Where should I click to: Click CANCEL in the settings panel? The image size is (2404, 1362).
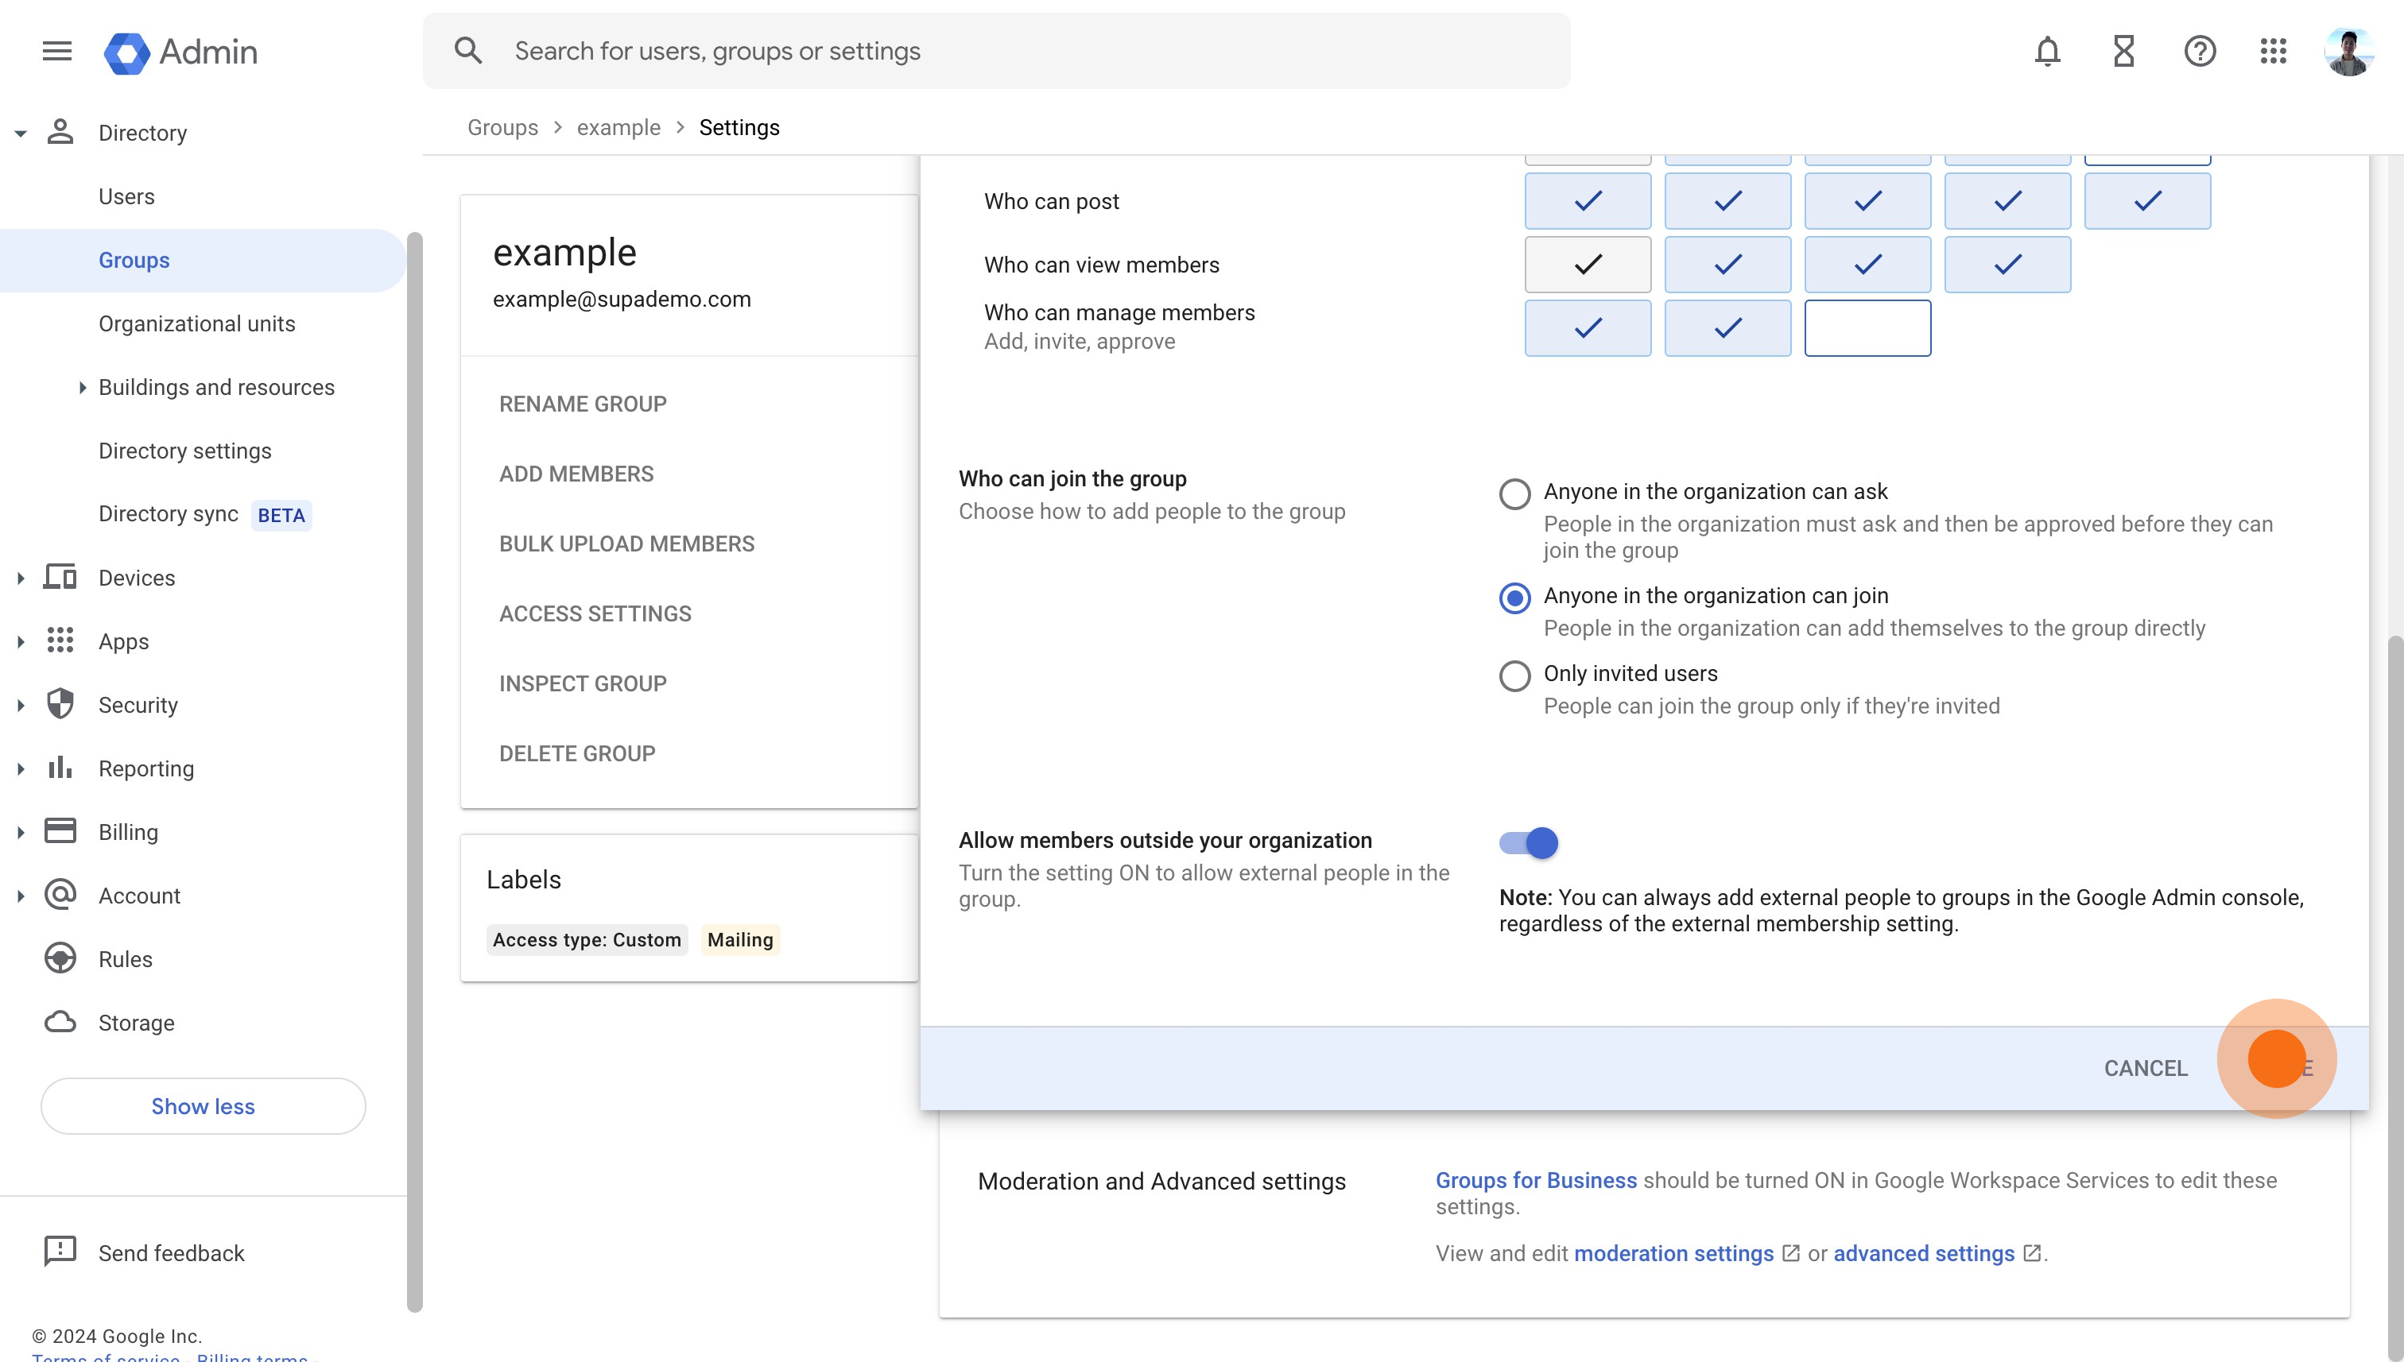[x=2146, y=1068]
